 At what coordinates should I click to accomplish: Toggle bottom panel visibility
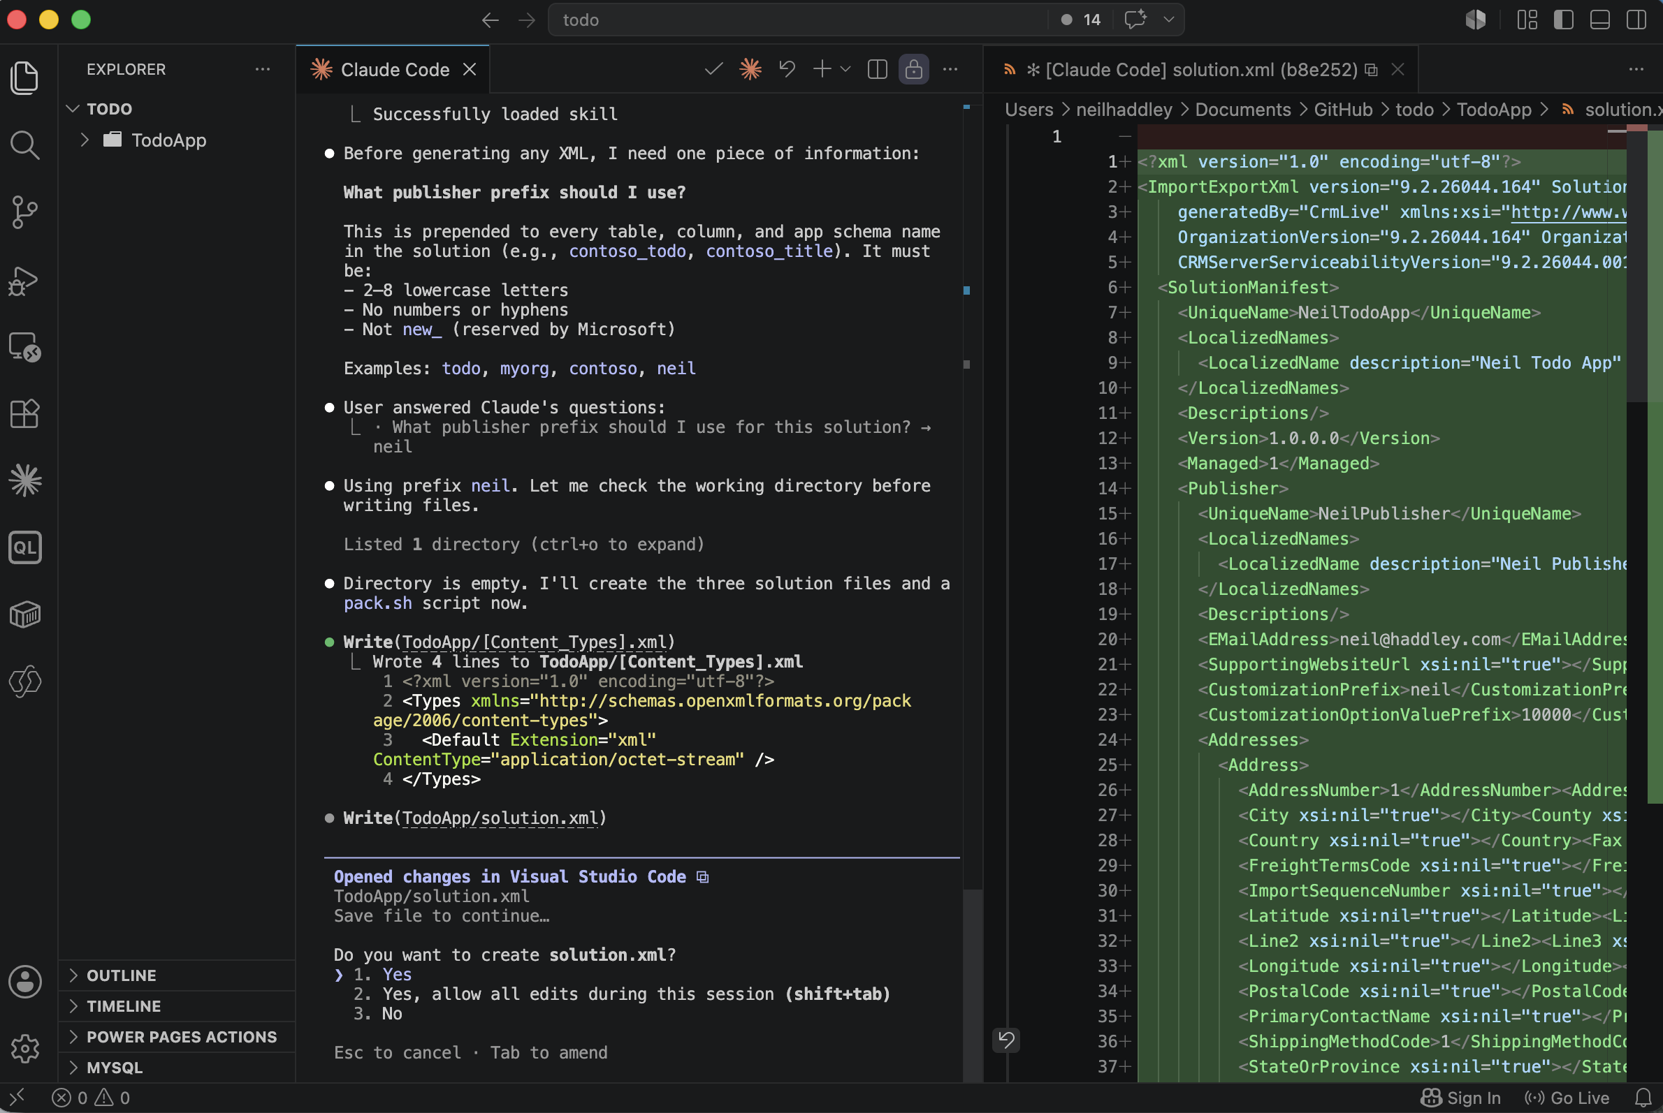coord(1600,19)
